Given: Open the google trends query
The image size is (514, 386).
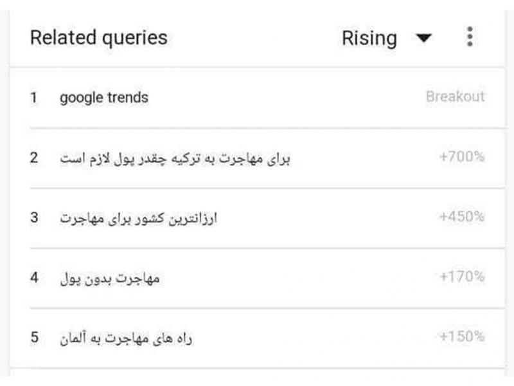Looking at the screenshot, I should 104,98.
